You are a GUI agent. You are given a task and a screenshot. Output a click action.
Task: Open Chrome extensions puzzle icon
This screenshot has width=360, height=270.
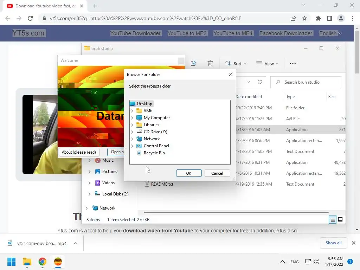318,18
